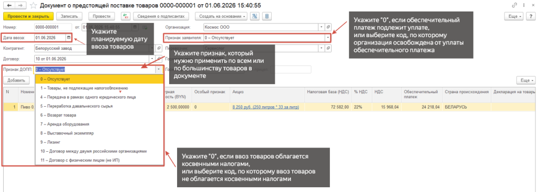Click the НДС cell 15 968,04
The height and width of the screenshot is (192, 538).
pos(387,107)
